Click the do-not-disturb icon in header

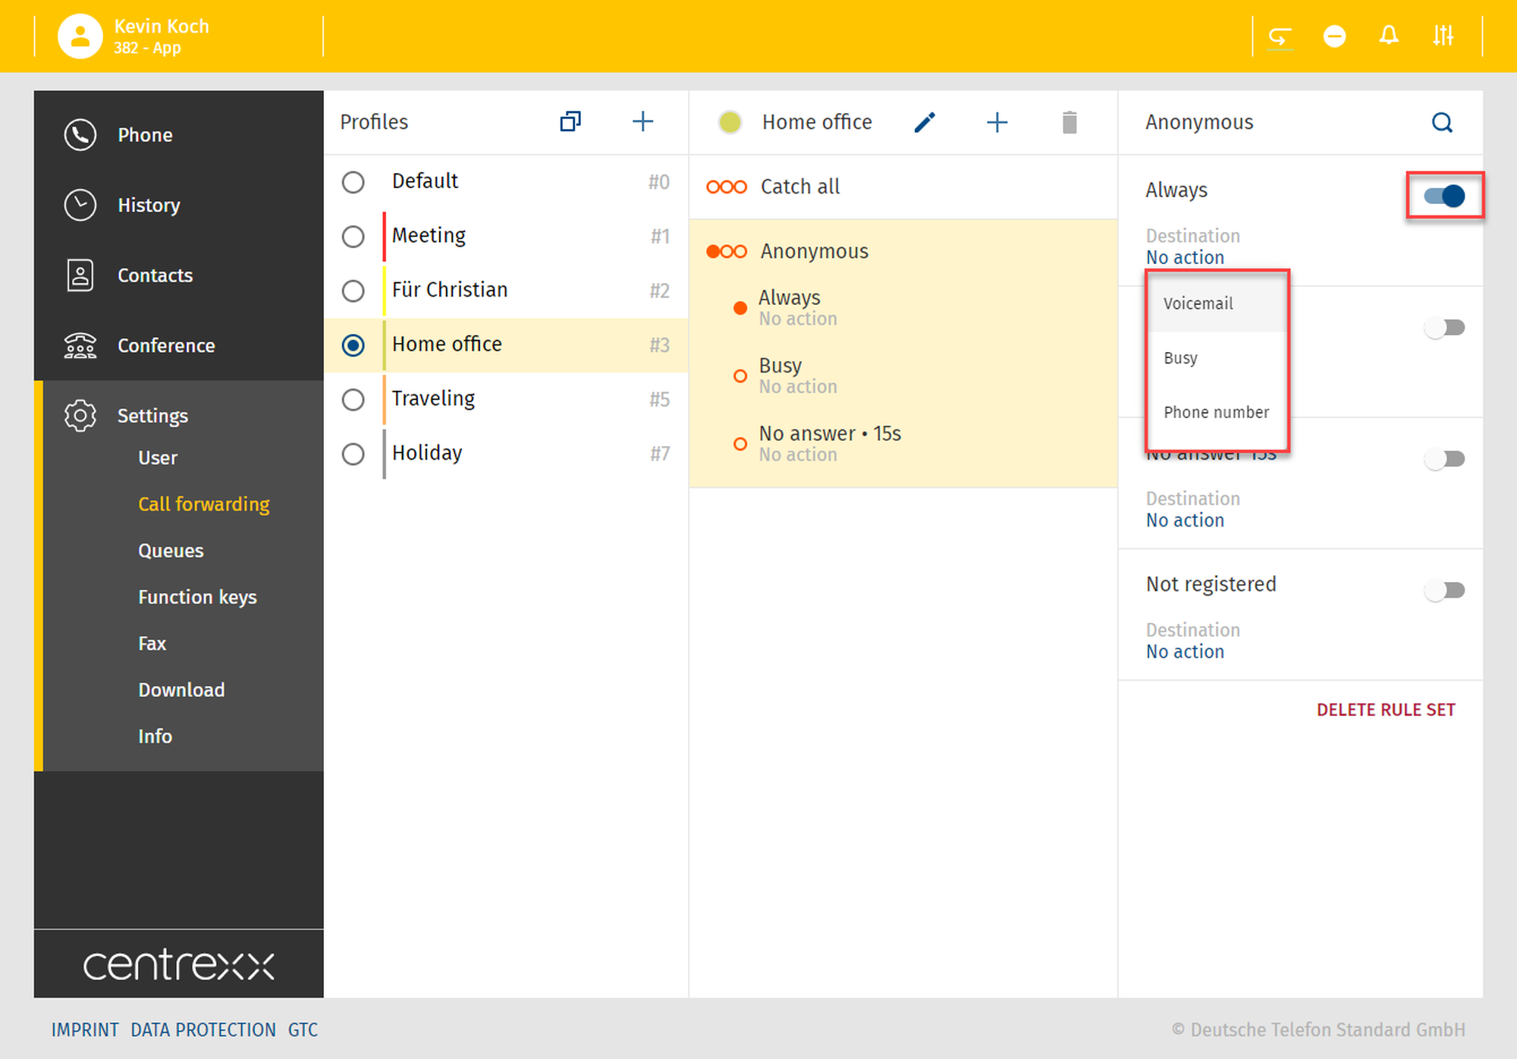1334,36
